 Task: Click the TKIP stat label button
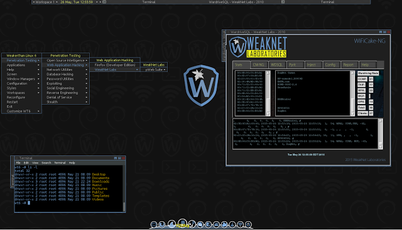[362, 85]
